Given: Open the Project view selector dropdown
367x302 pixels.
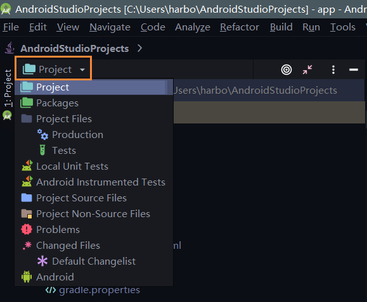Looking at the screenshot, I should 53,69.
